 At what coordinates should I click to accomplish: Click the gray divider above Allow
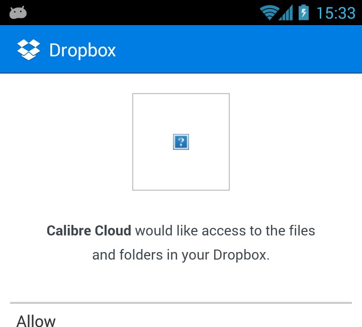click(x=181, y=302)
